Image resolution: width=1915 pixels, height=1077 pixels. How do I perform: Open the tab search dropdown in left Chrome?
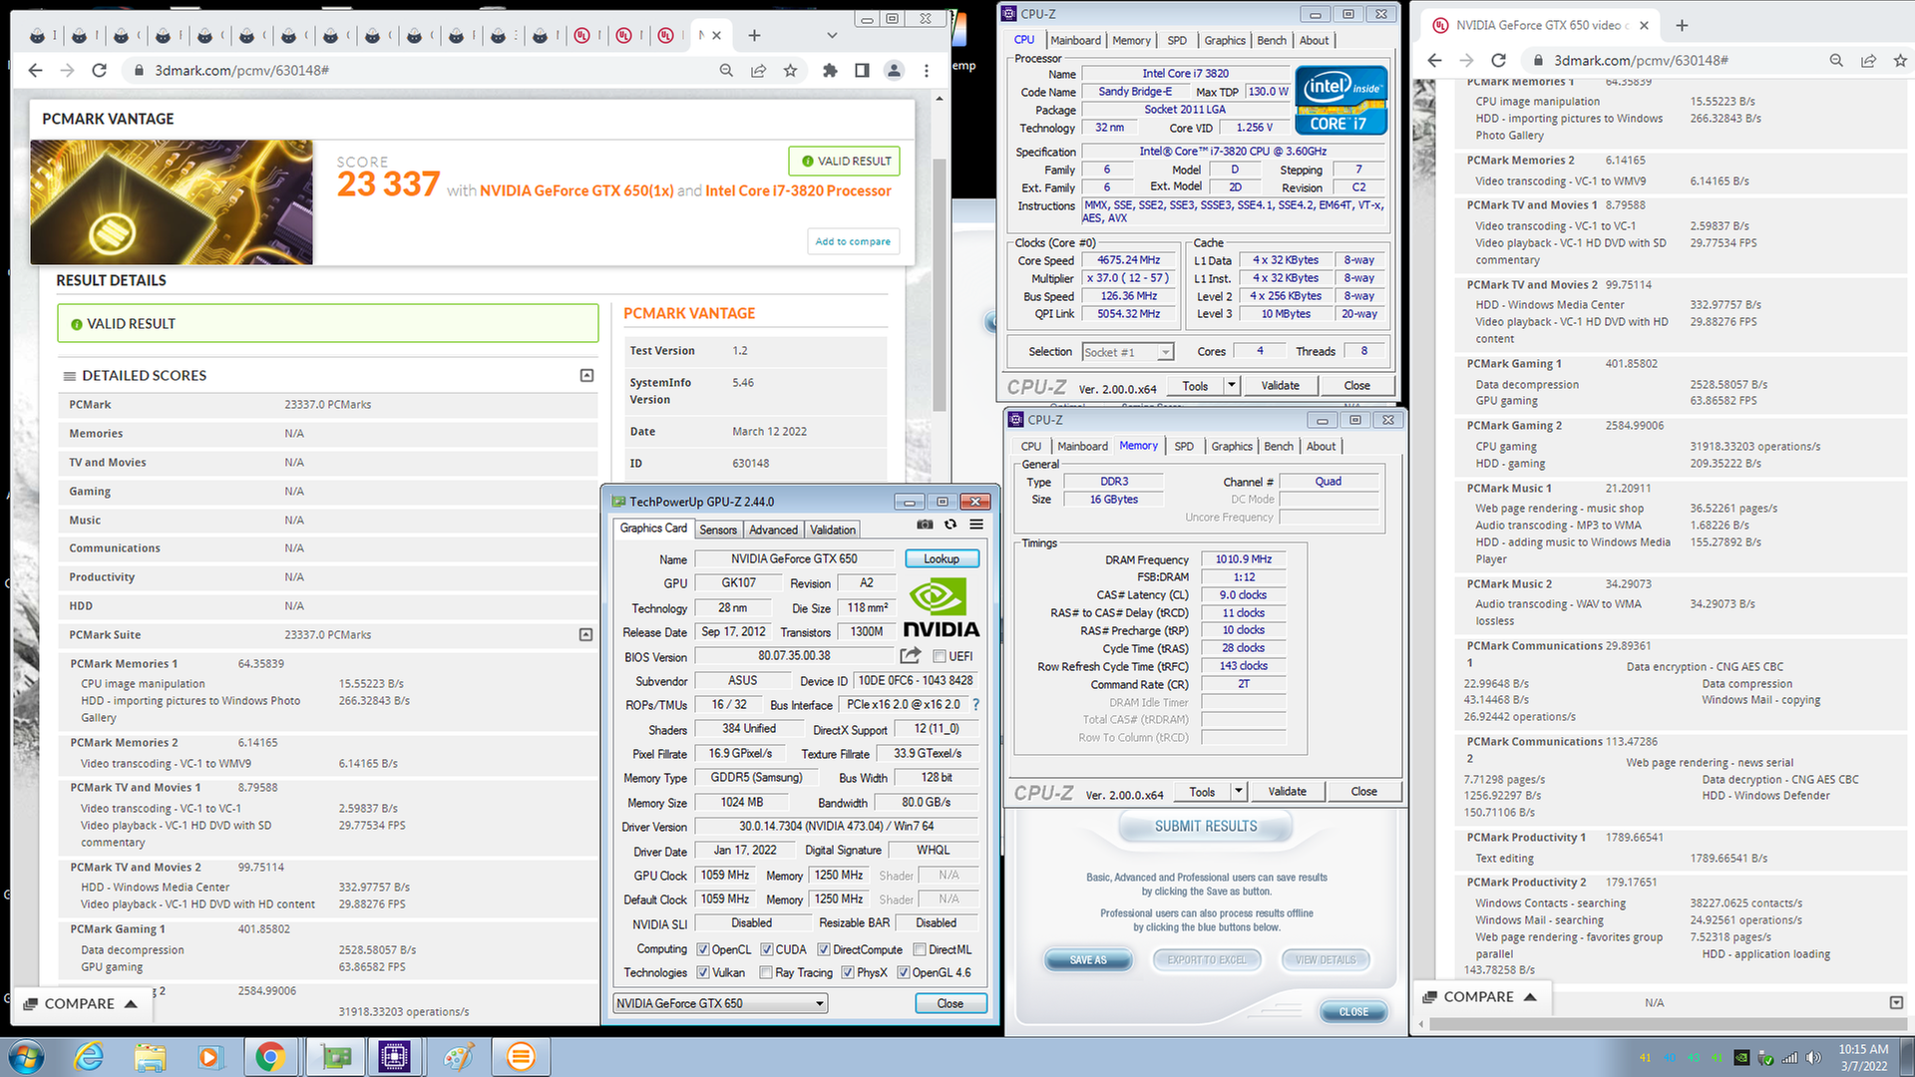[832, 35]
